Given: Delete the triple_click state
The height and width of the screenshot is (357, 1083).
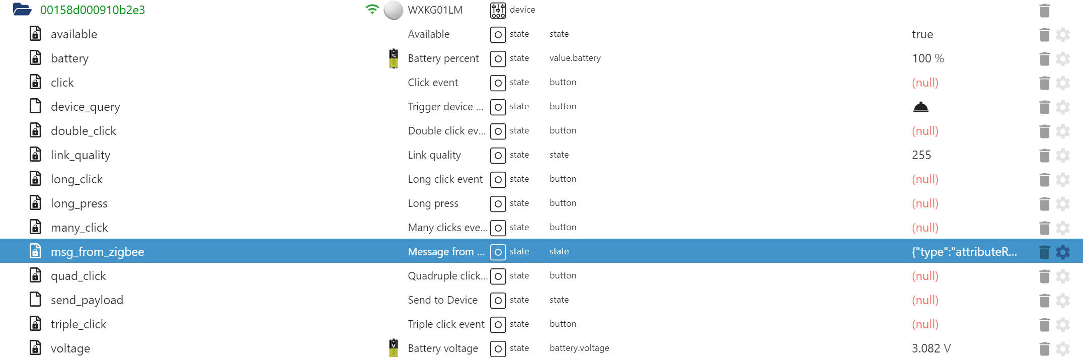Looking at the screenshot, I should (1044, 324).
